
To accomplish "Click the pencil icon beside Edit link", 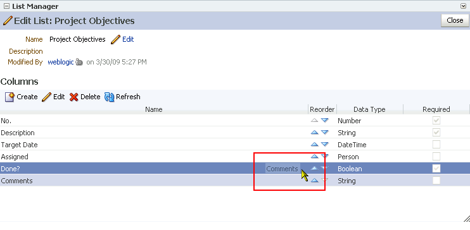I will 115,39.
